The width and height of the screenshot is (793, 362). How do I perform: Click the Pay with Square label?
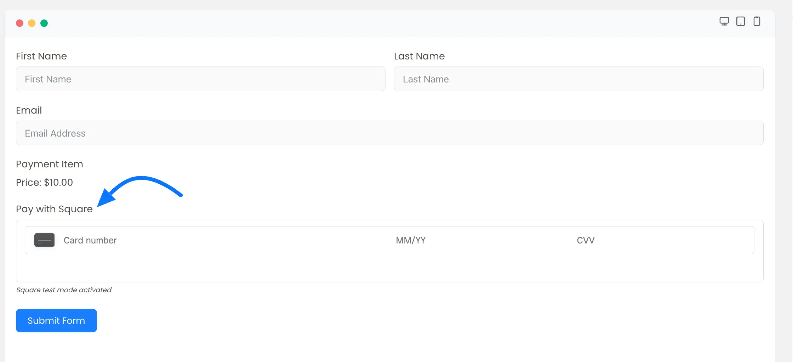click(x=54, y=209)
